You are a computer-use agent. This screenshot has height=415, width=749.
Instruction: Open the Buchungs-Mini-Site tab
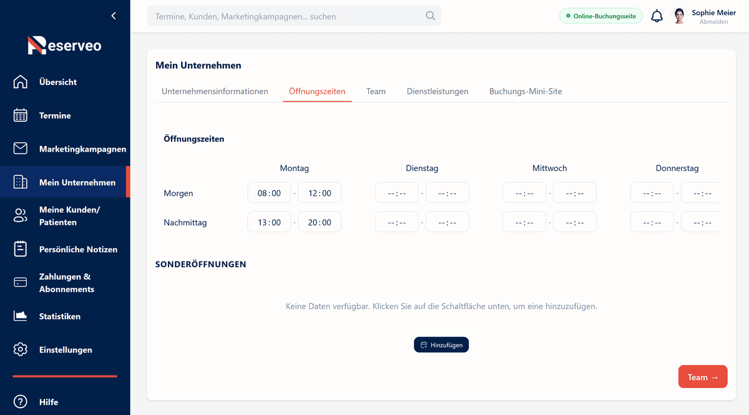pos(526,91)
